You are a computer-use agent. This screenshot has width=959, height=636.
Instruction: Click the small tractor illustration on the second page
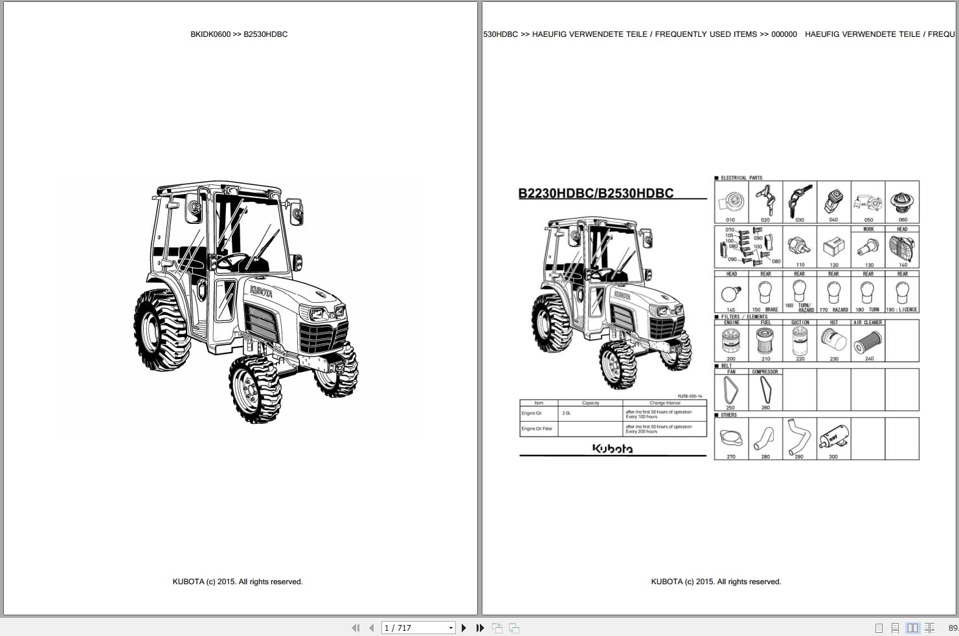click(x=611, y=302)
